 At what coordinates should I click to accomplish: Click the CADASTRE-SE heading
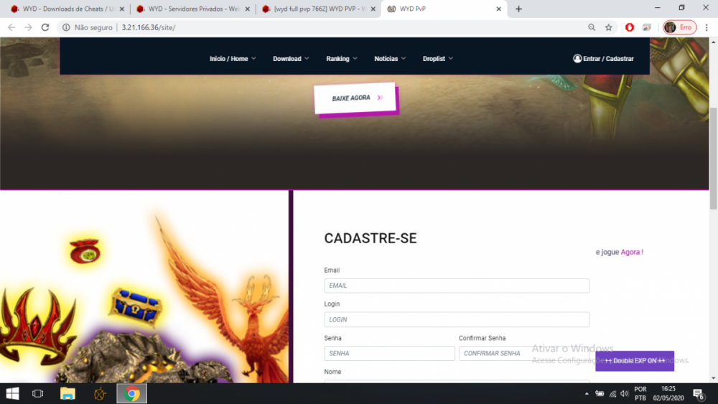tap(370, 238)
